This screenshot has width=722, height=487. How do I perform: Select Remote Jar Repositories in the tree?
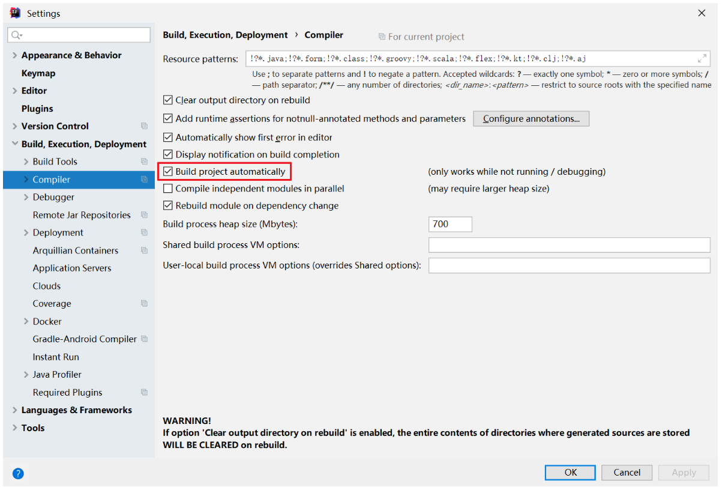tap(82, 215)
